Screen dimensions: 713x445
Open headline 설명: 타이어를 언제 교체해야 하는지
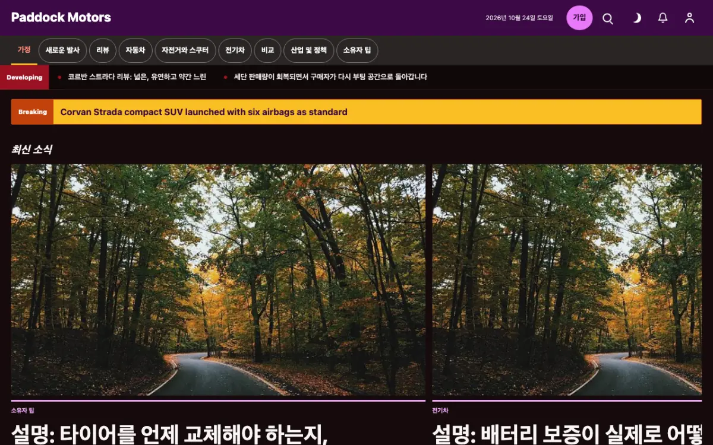(170, 434)
